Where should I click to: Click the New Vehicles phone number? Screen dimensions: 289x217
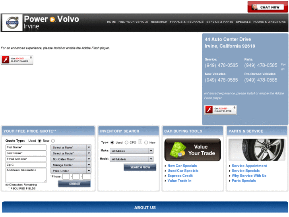coord(221,80)
